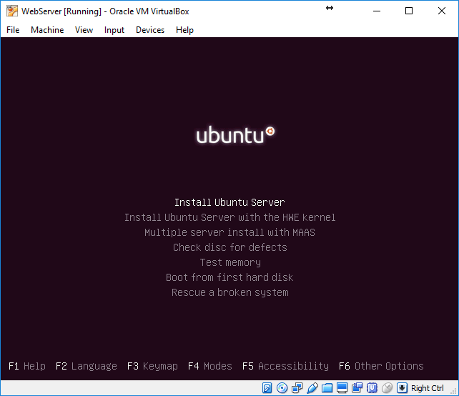Select Install Ubuntu Server option

tap(229, 202)
